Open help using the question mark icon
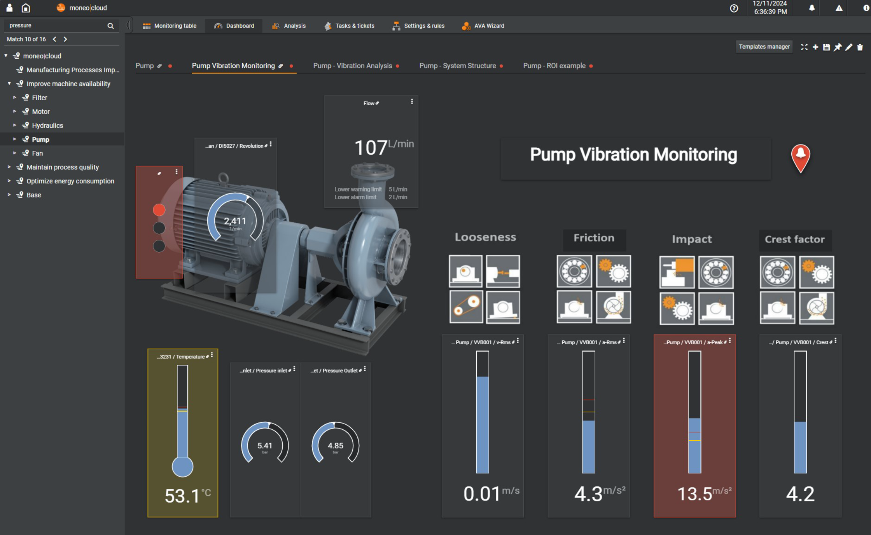Image resolution: width=871 pixels, height=535 pixels. coord(734,8)
